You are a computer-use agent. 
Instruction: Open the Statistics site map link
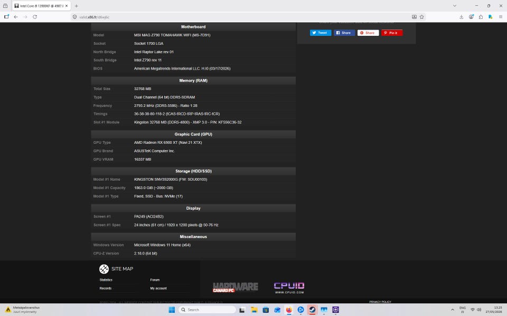click(106, 280)
